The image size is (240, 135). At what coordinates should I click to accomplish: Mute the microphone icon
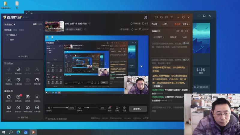(49, 108)
